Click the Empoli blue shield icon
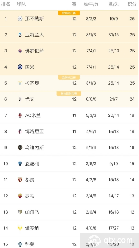Screen dimensions: 139x248 (x=20, y=163)
